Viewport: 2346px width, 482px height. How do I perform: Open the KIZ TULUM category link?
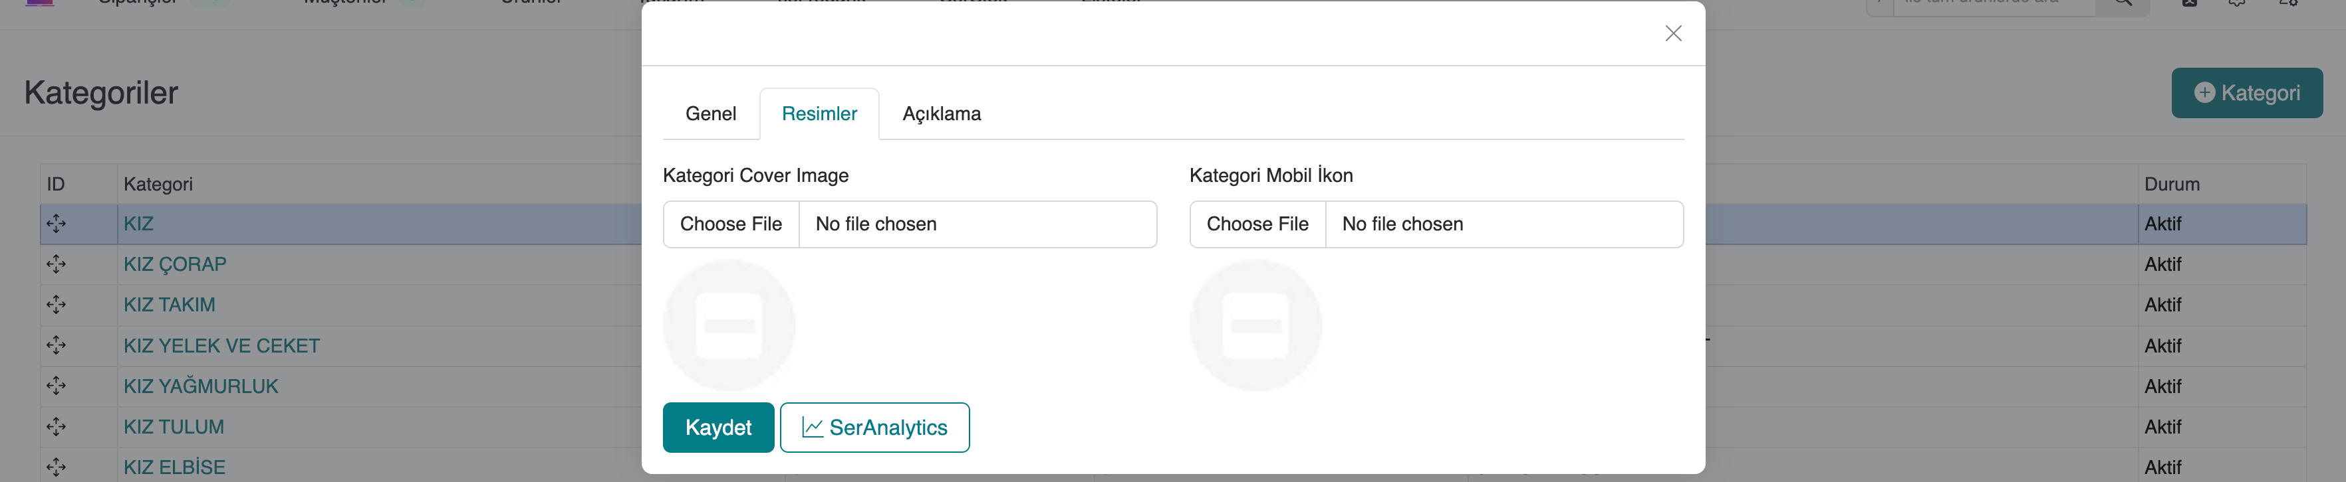point(174,426)
